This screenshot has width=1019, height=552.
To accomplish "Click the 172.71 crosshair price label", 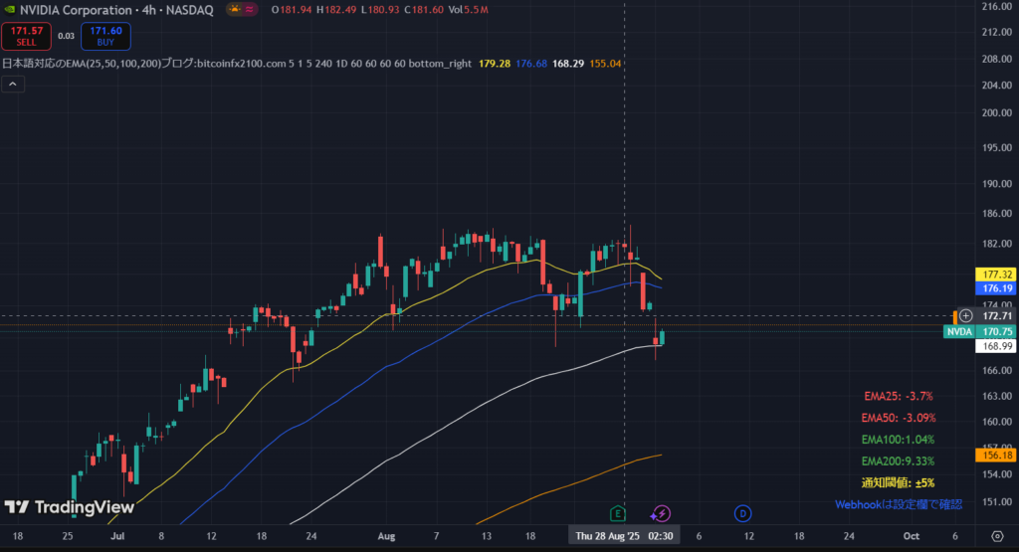I will tap(996, 316).
